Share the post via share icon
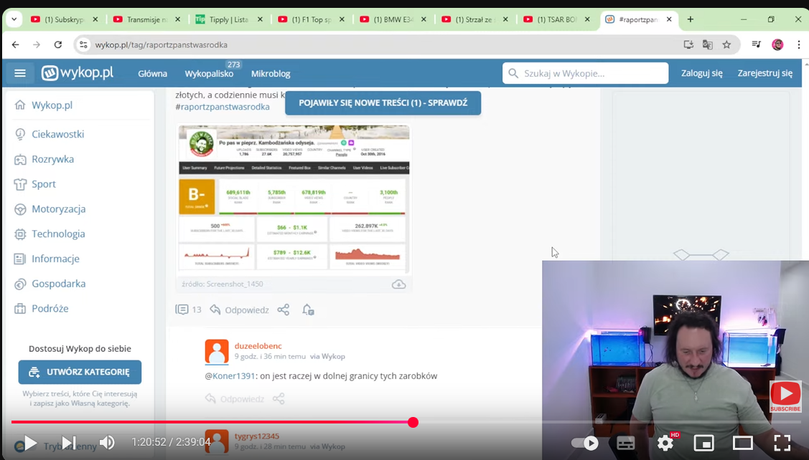 pyautogui.click(x=284, y=310)
